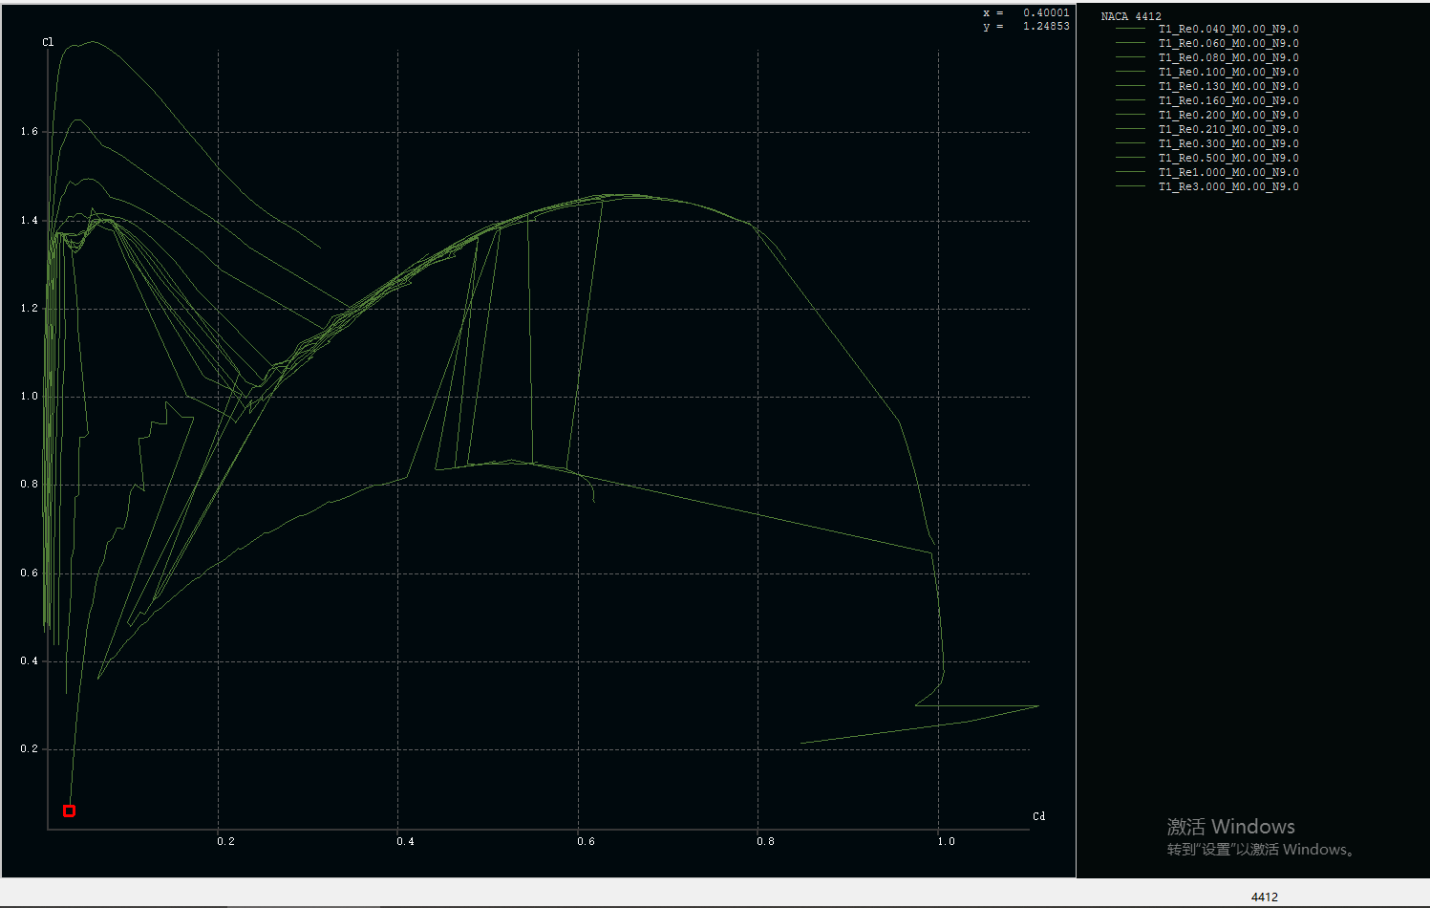Viewport: 1430px width, 908px height.
Task: Click the NACA 4412 legend title
Action: coord(1131,16)
